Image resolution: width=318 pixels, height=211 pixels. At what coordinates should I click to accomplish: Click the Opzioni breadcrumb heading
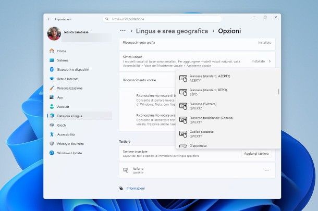pyautogui.click(x=229, y=31)
